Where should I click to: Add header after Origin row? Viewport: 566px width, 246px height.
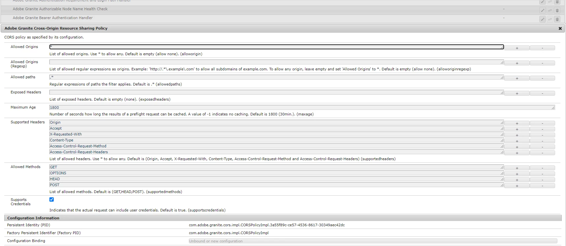pyautogui.click(x=517, y=123)
